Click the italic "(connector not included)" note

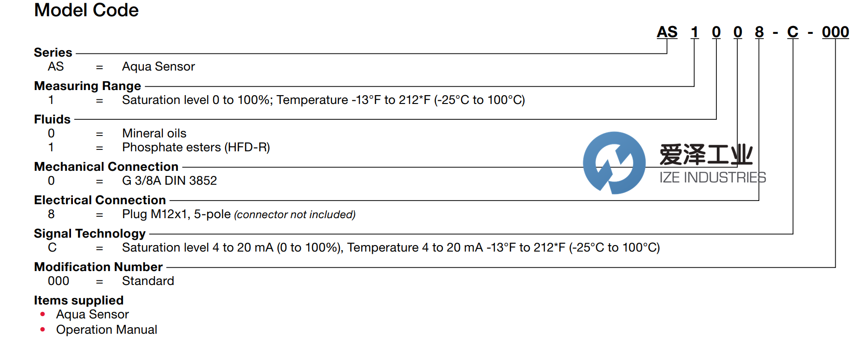coord(295,214)
